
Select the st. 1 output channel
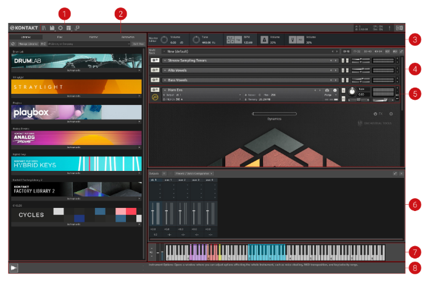(156, 180)
